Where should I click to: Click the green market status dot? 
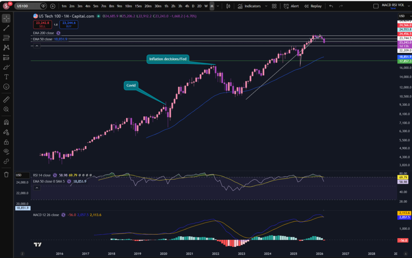coord(99,16)
